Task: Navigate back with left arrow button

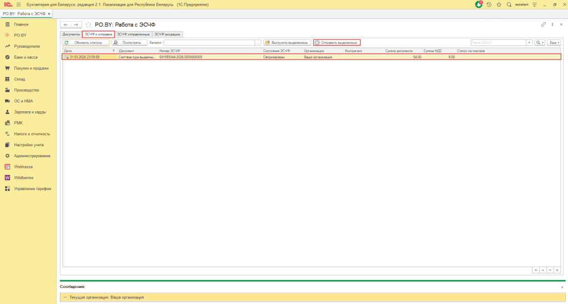Action: point(65,25)
